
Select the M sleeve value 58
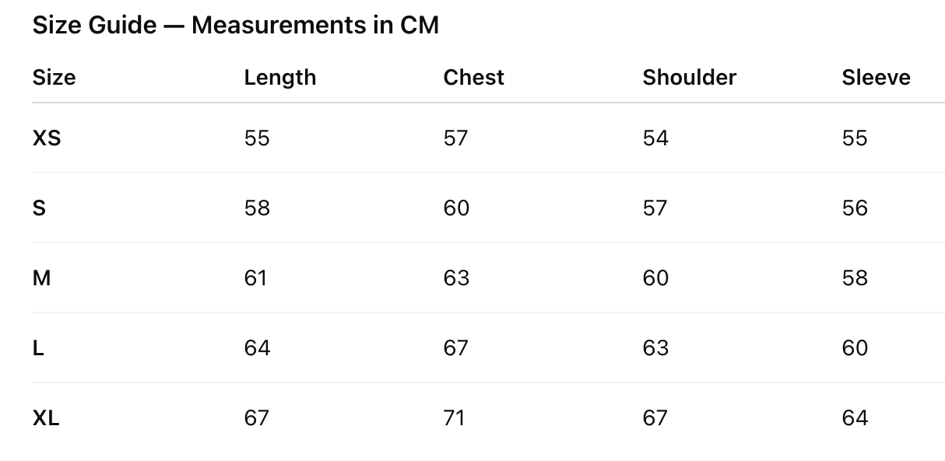(855, 278)
